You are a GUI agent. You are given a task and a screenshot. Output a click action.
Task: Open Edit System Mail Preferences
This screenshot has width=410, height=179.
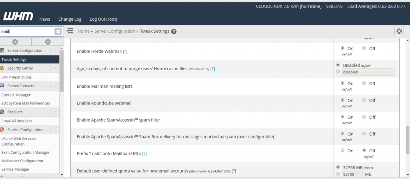(x=26, y=103)
